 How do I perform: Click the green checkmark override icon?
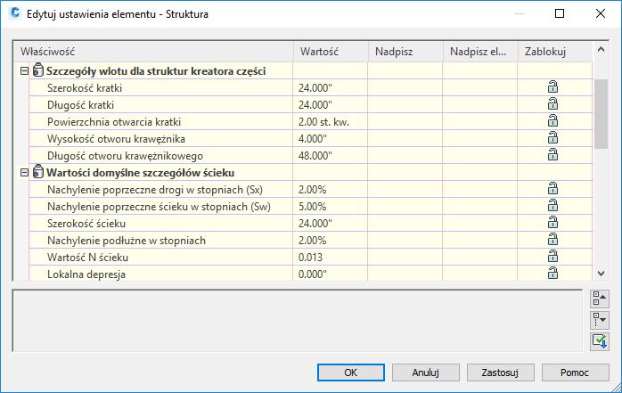[x=599, y=340]
